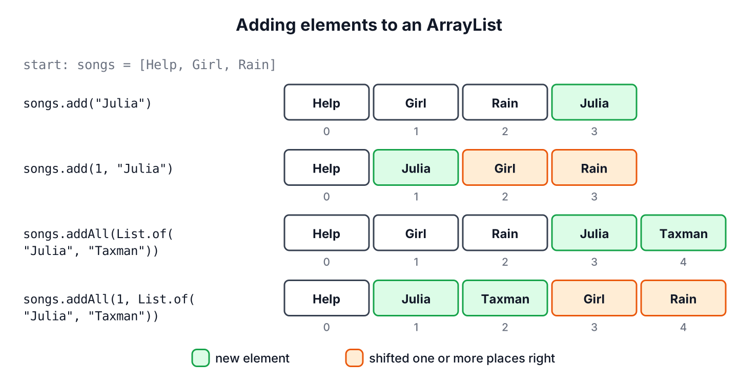738x384 pixels.
Task: Click the orange shifted legend swatch
Action: 354,358
